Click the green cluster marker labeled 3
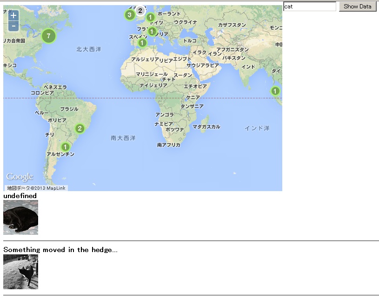This screenshot has width=379, height=299. tap(129, 15)
